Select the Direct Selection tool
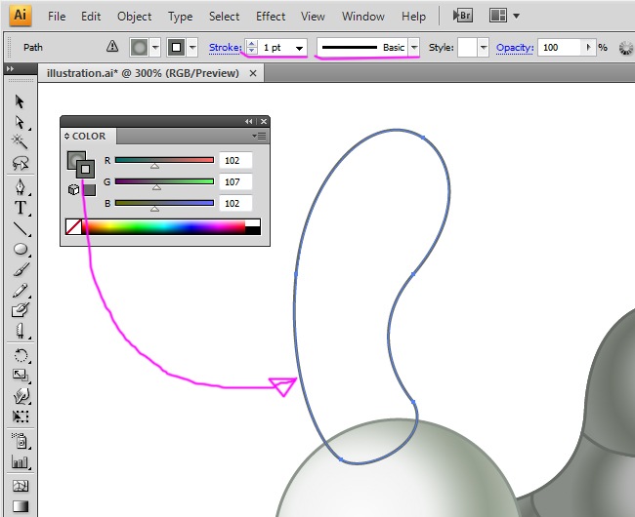 coord(20,122)
